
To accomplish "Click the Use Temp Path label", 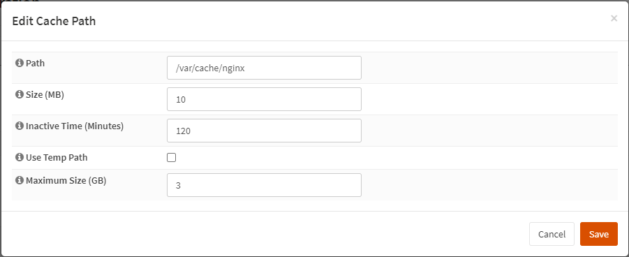I will [x=57, y=157].
